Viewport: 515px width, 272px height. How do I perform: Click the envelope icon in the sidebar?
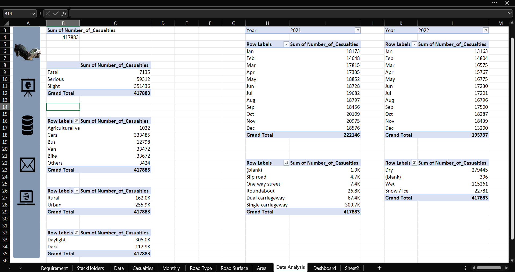pyautogui.click(x=27, y=165)
